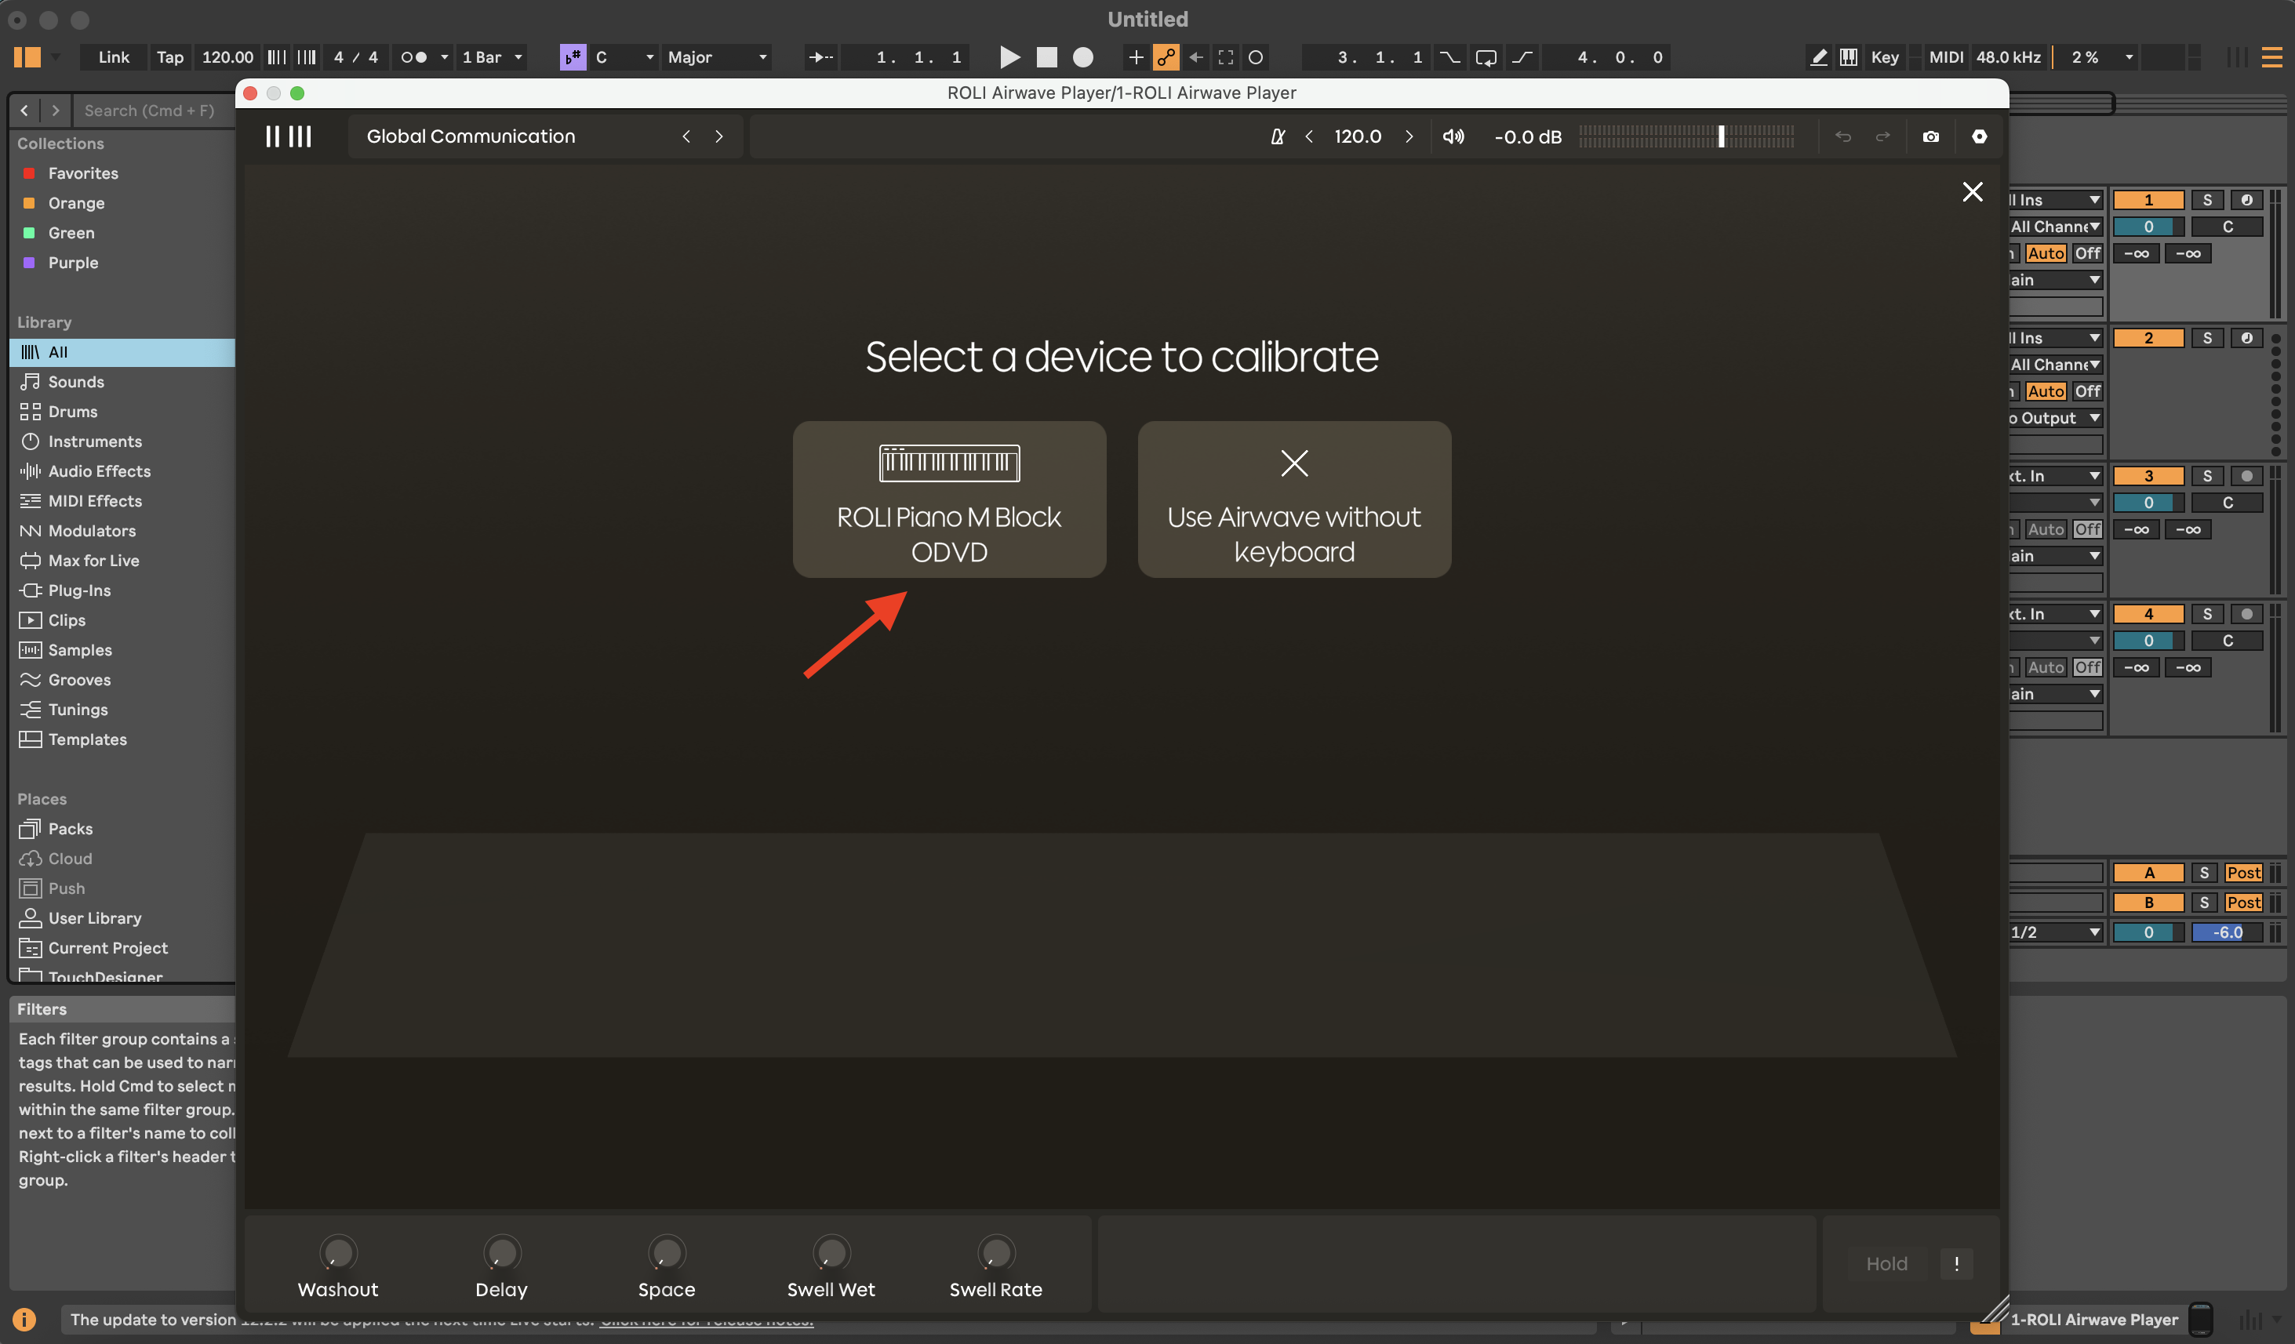2295x1344 pixels.
Task: Mute Airwave output with the speaker icon
Action: pyautogui.click(x=1453, y=136)
